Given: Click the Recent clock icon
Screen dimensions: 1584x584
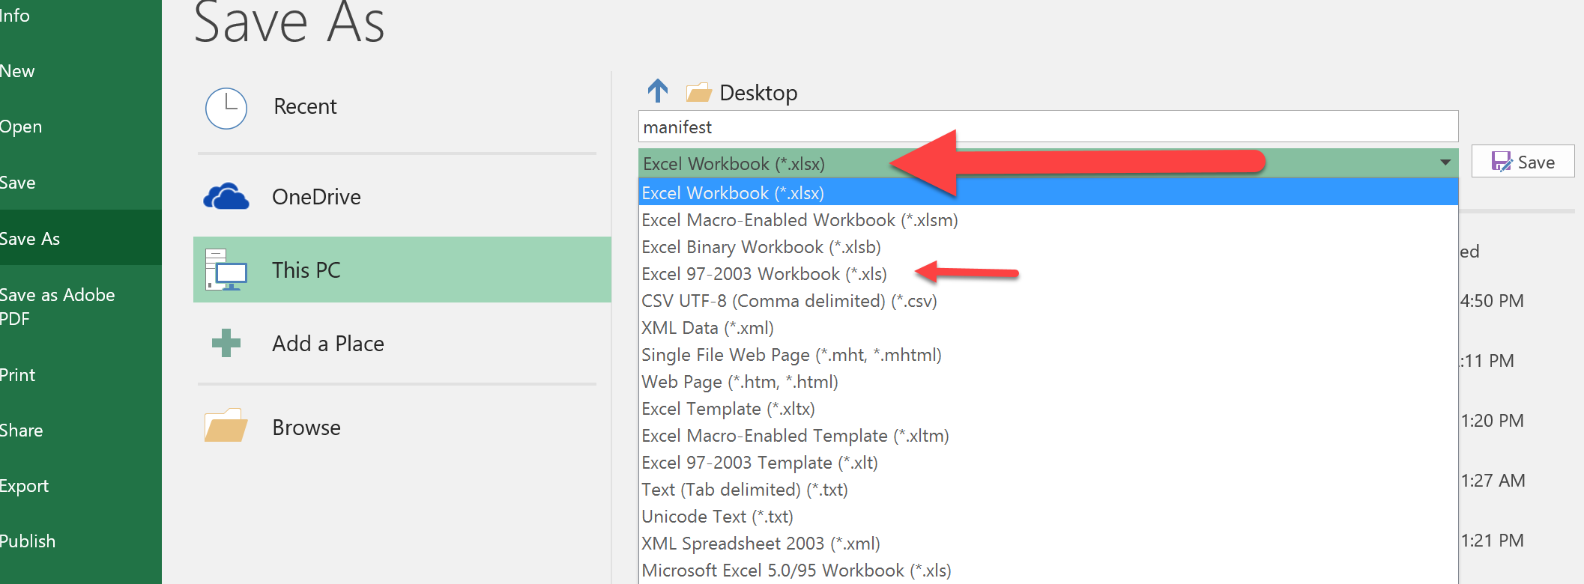Looking at the screenshot, I should point(226,109).
